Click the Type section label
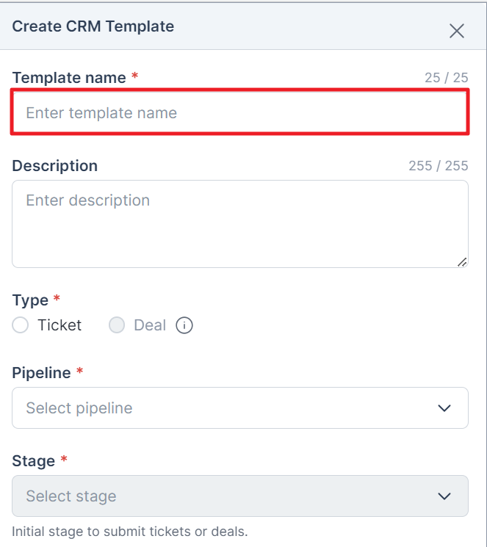 click(30, 300)
